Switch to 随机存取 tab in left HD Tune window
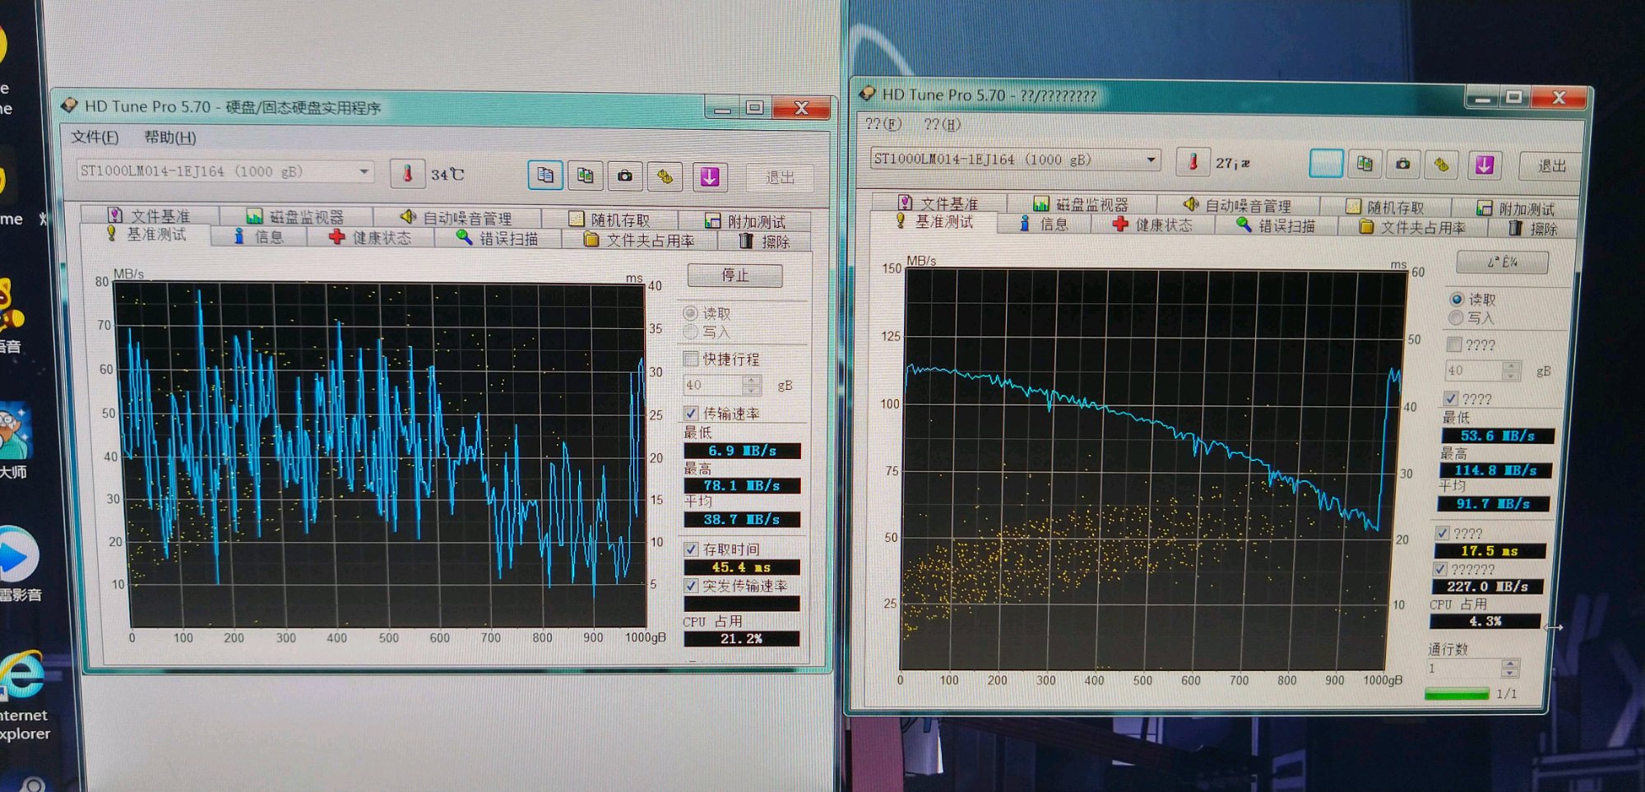Image resolution: width=1645 pixels, height=792 pixels. pos(609,220)
